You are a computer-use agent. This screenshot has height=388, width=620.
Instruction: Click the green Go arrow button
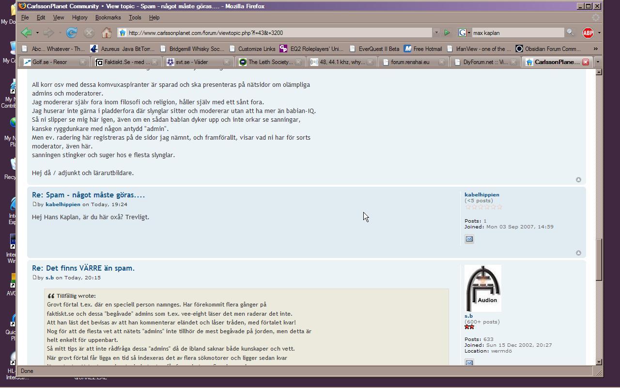[x=447, y=32]
